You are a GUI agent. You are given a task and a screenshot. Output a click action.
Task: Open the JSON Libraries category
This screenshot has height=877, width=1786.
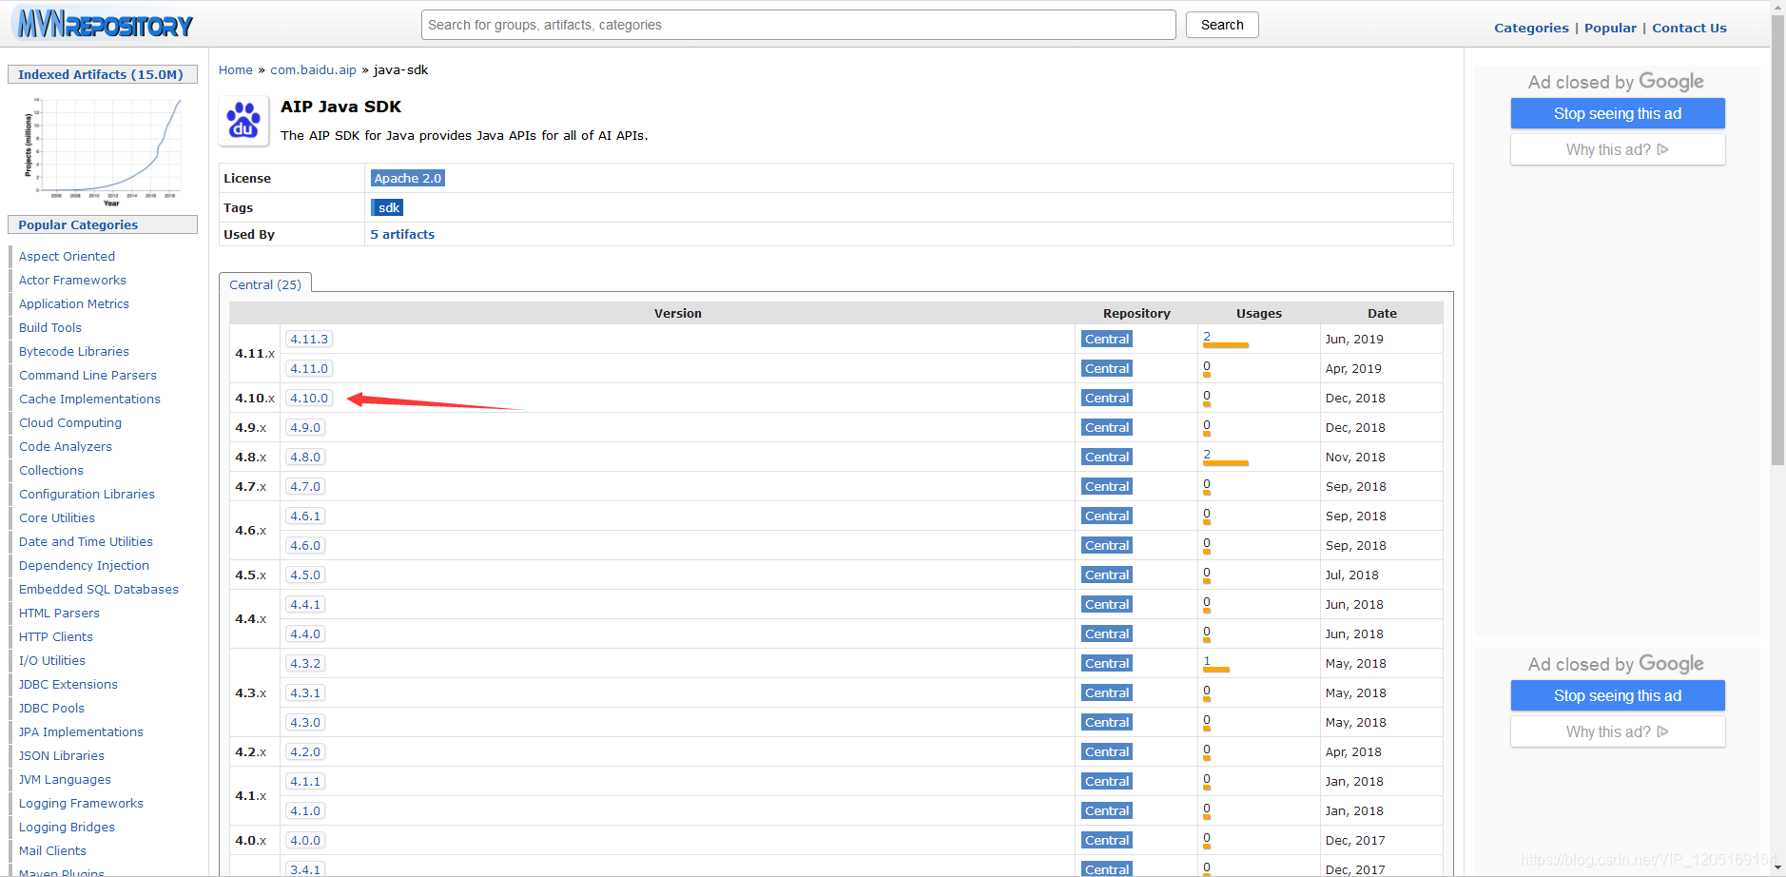62,755
